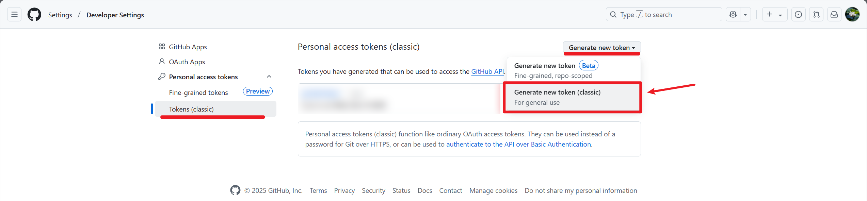867x201 pixels.
Task: Open Tokens (classic) in sidebar
Action: (191, 109)
